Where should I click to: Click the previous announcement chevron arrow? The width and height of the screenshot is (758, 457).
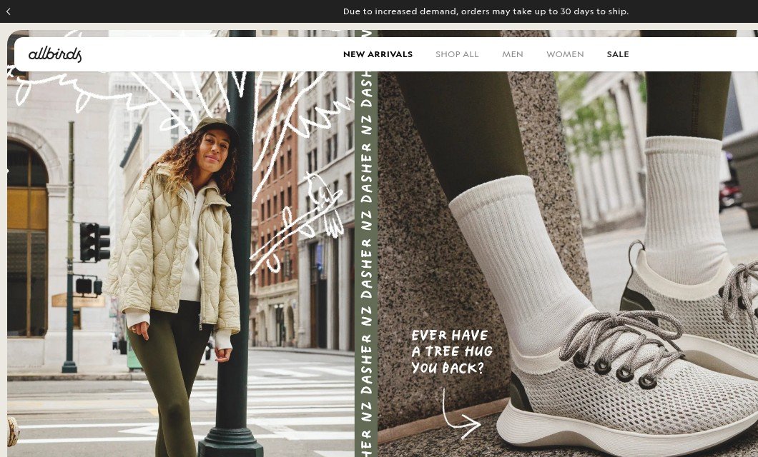tap(8, 11)
